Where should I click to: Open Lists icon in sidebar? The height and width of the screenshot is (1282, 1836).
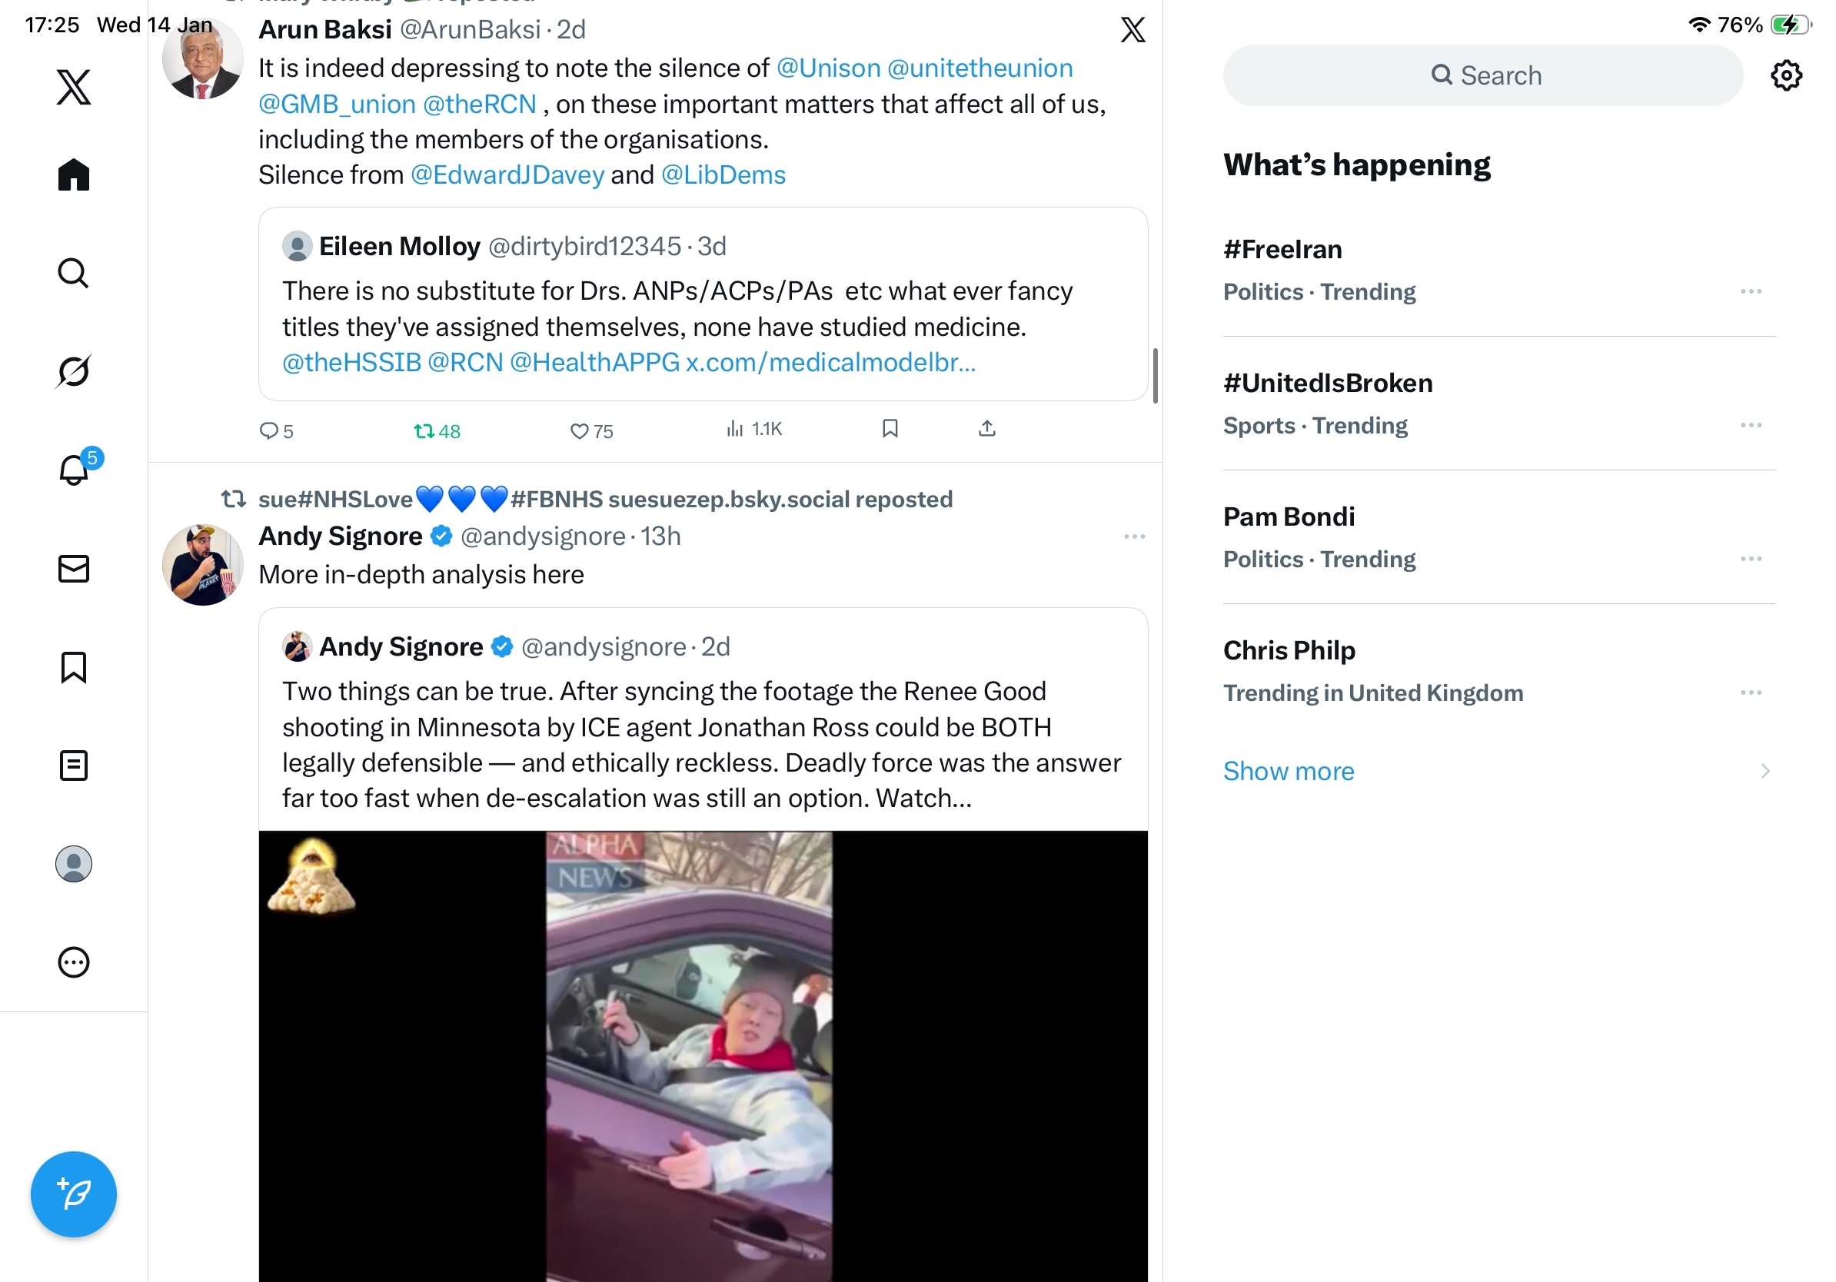pos(74,765)
